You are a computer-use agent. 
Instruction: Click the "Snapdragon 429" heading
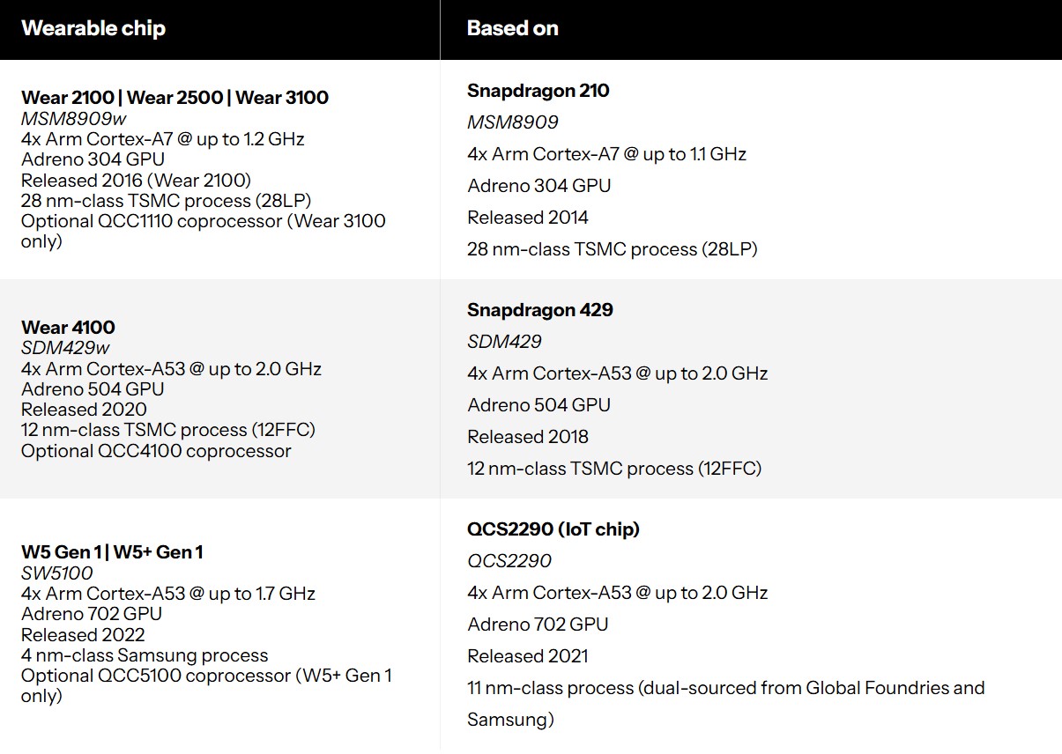coord(539,310)
